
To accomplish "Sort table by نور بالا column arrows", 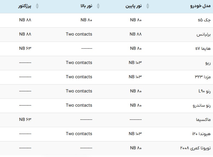I will tap(98, 6).
